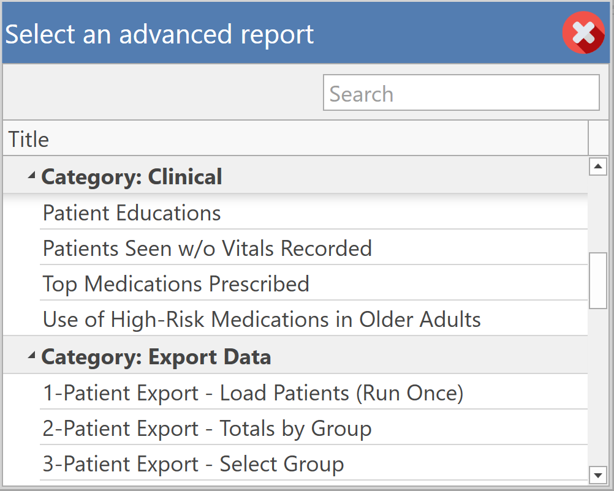614x491 pixels.
Task: Choose Top Medications Prescribed report
Action: 176,284
